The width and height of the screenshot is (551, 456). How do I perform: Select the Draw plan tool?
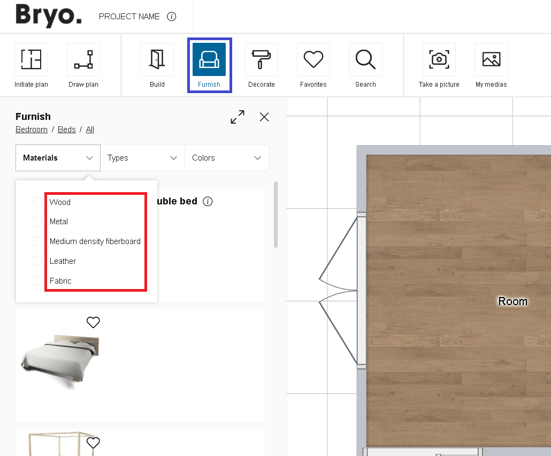[x=83, y=59]
